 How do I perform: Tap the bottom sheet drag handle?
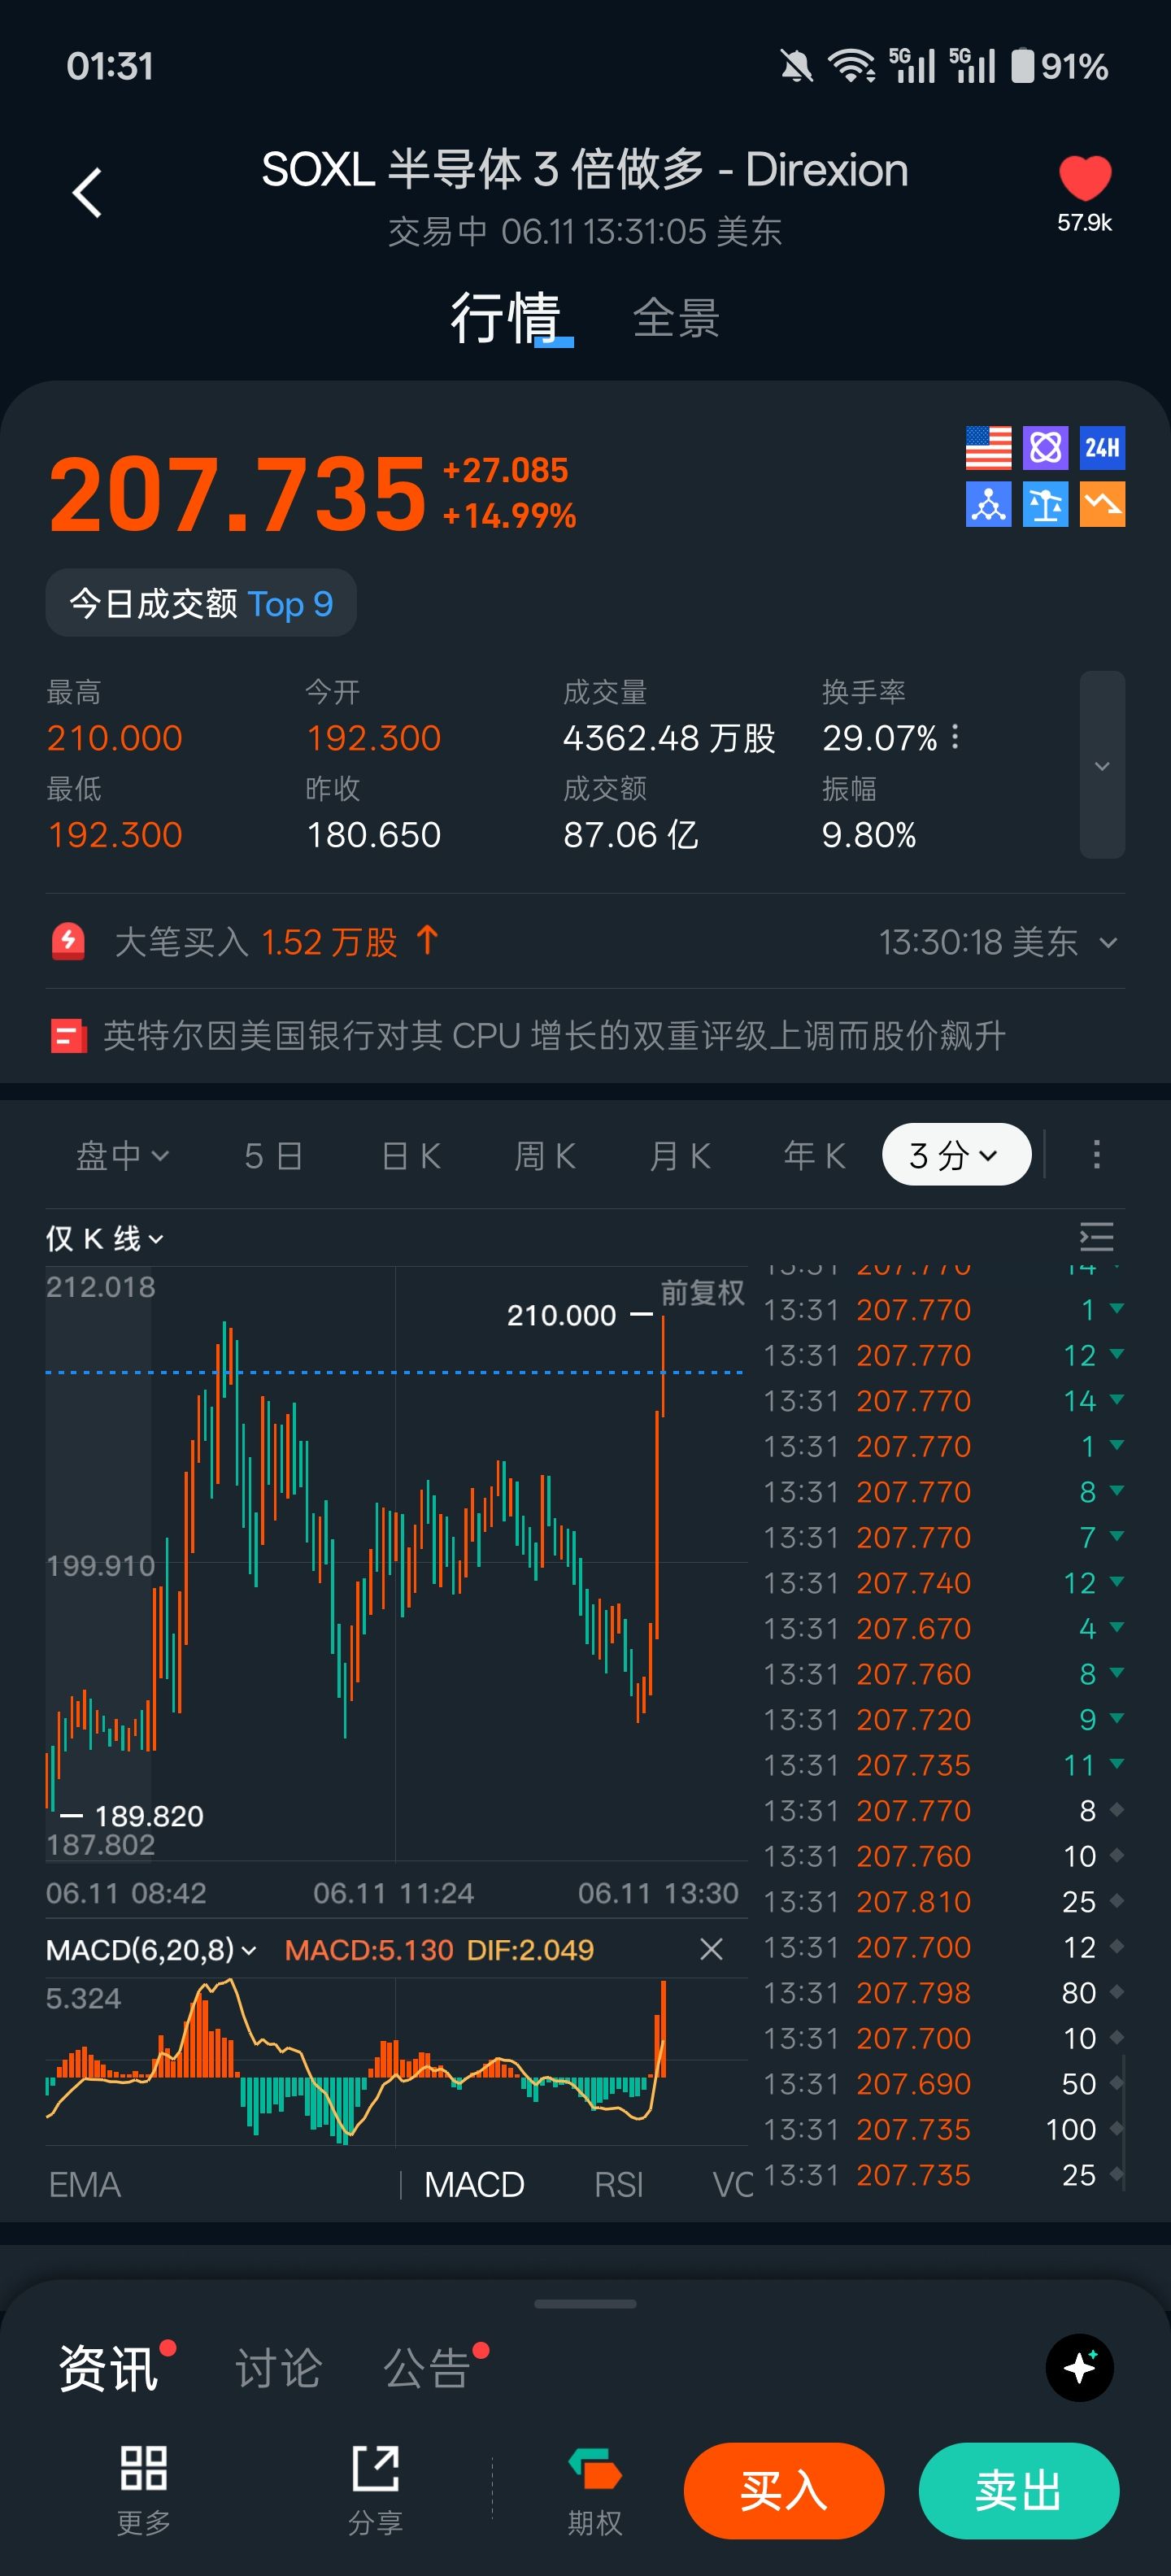coord(585,2303)
